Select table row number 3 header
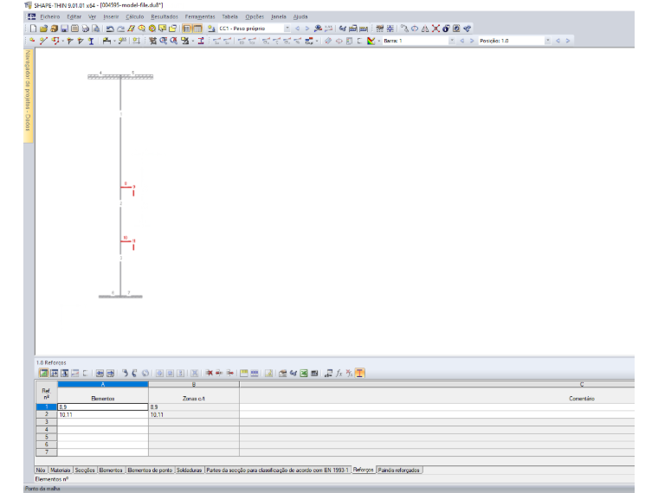The width and height of the screenshot is (658, 493). 47,422
